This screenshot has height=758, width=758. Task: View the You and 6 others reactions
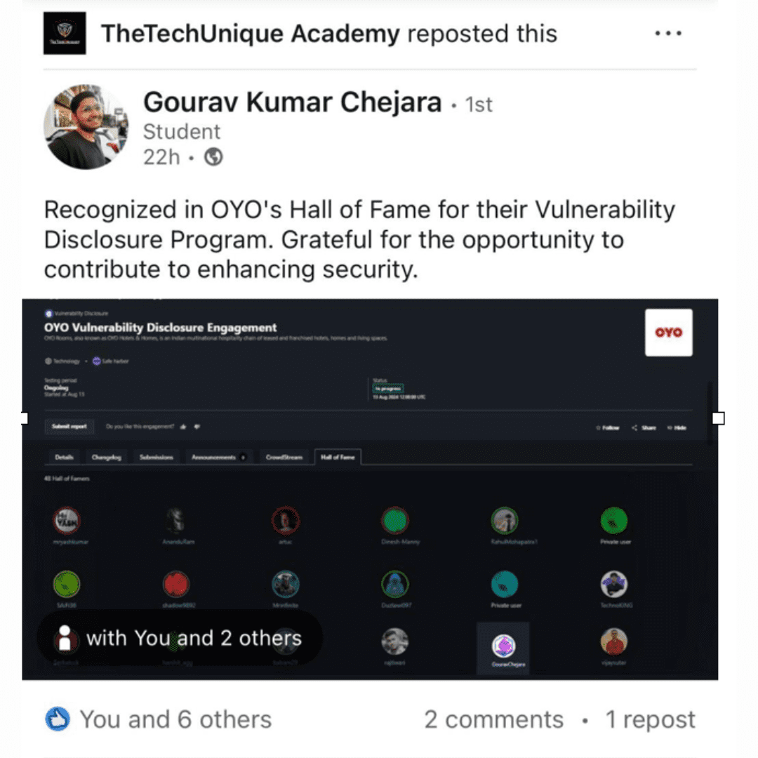coord(175,719)
